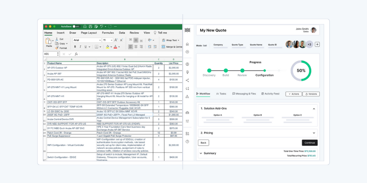The width and height of the screenshot is (367, 183).
Task: Apply bold formatting in Excel ribbon
Action: (75, 47)
